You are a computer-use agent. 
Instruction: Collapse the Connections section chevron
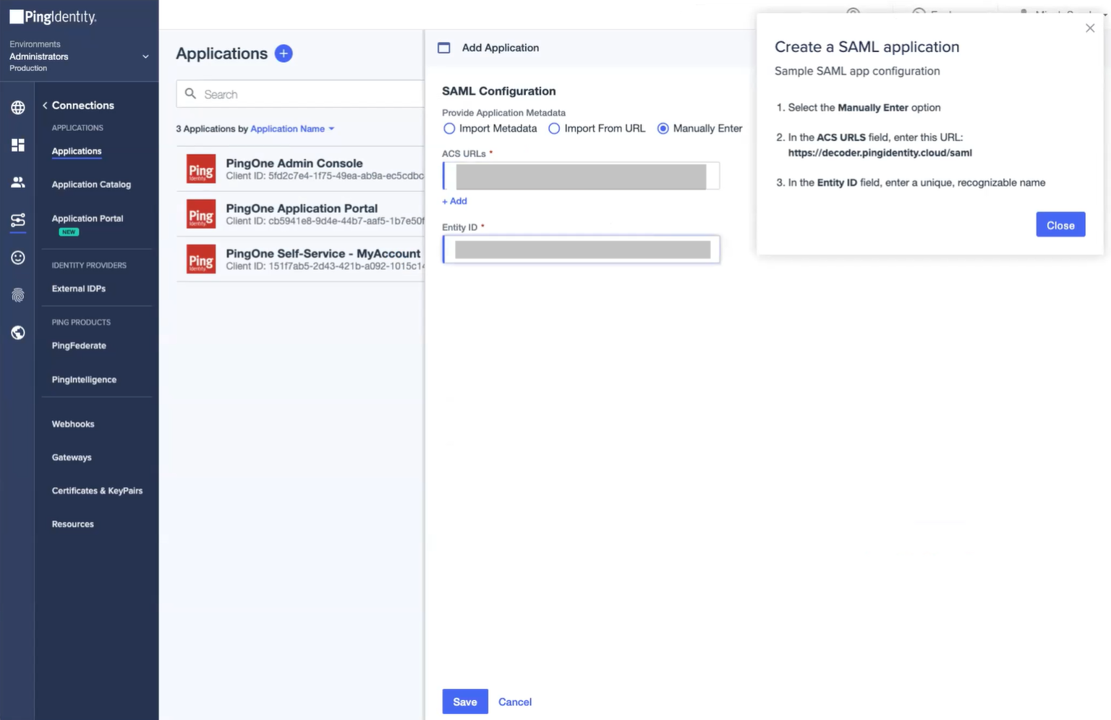[44, 105]
